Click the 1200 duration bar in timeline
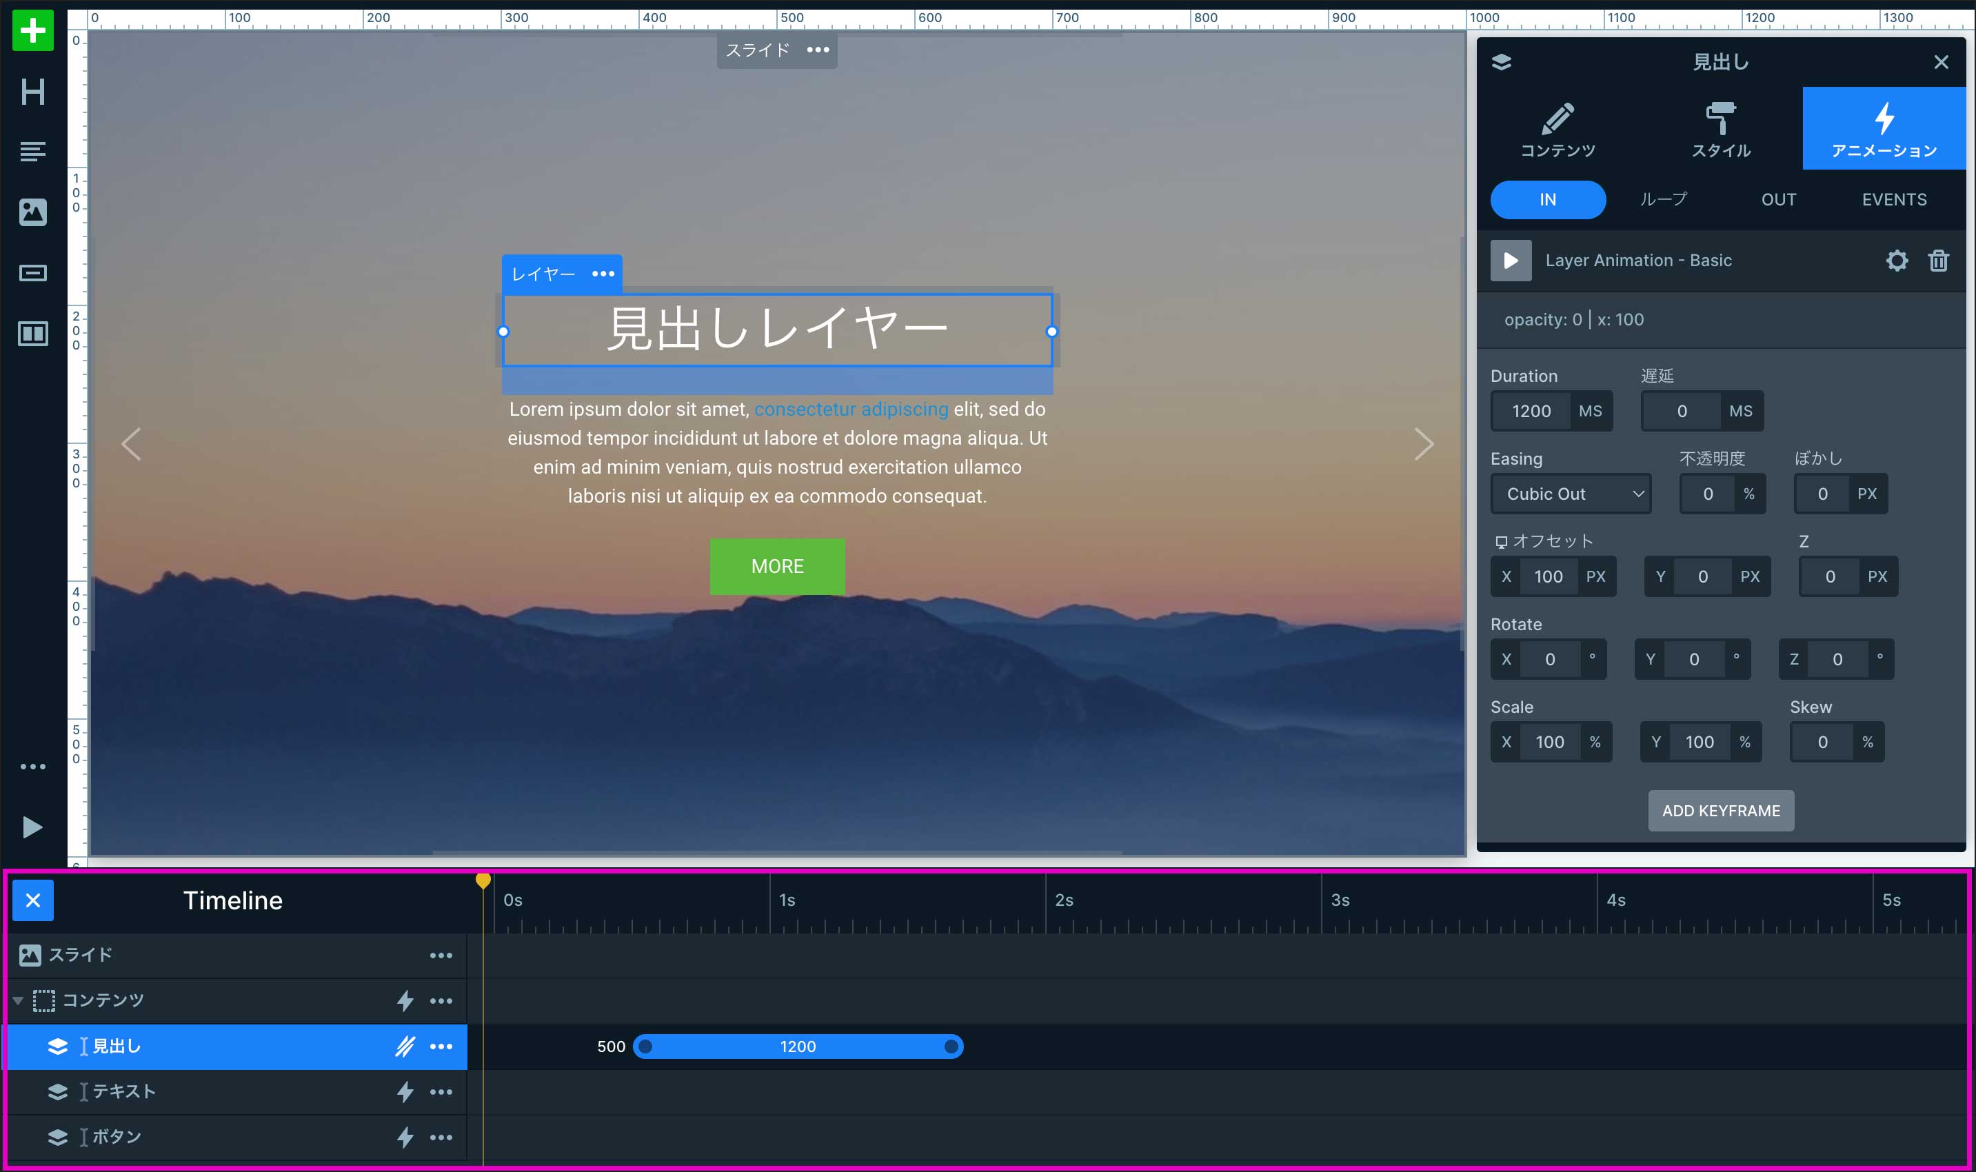This screenshot has height=1172, width=1976. click(x=798, y=1047)
